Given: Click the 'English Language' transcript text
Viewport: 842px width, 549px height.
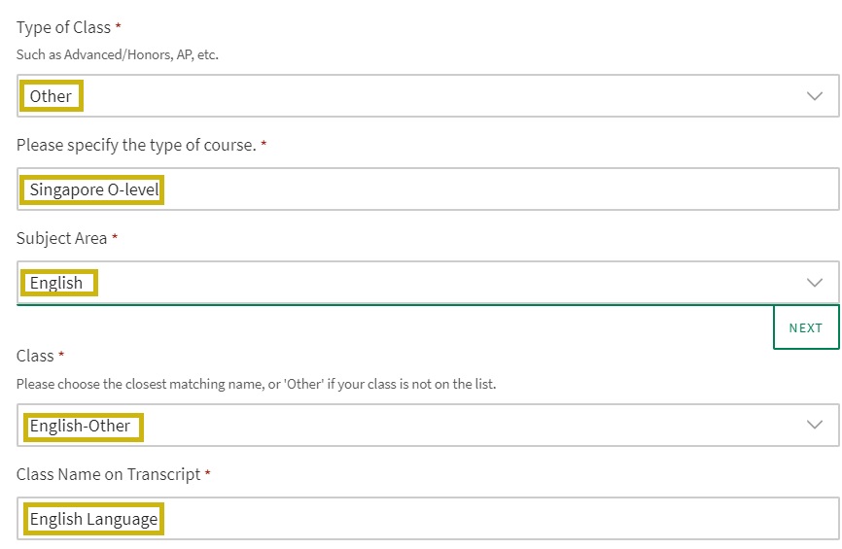Looking at the screenshot, I should 93,519.
